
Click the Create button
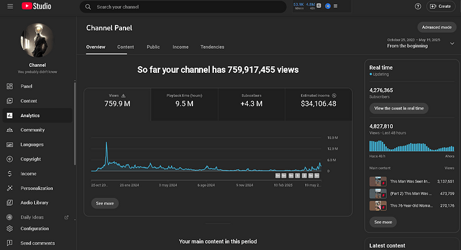pos(440,6)
